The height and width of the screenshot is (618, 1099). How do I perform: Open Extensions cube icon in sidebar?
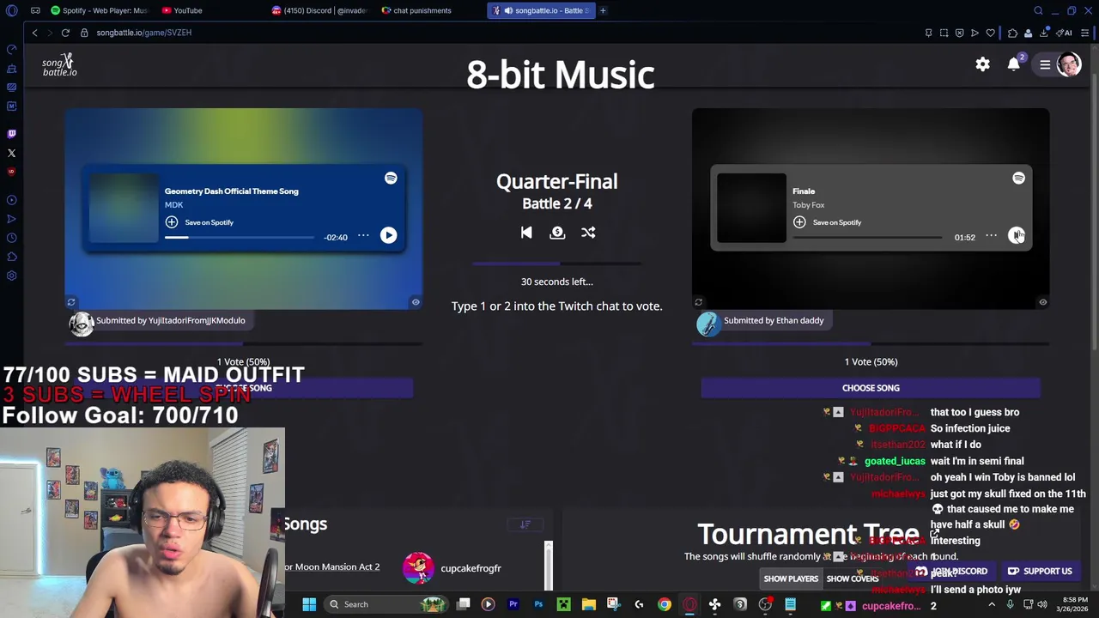point(11,257)
